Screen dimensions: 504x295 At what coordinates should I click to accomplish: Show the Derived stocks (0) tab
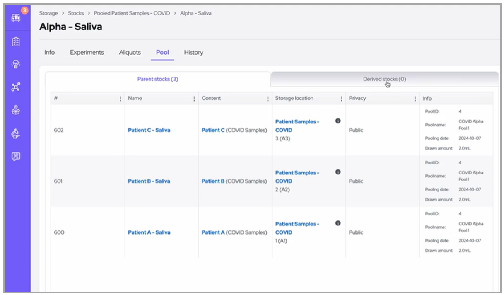[384, 79]
